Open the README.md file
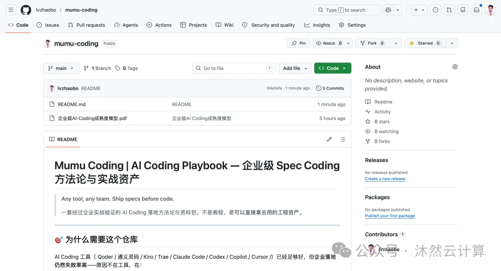This screenshot has height=271, width=501. point(71,104)
